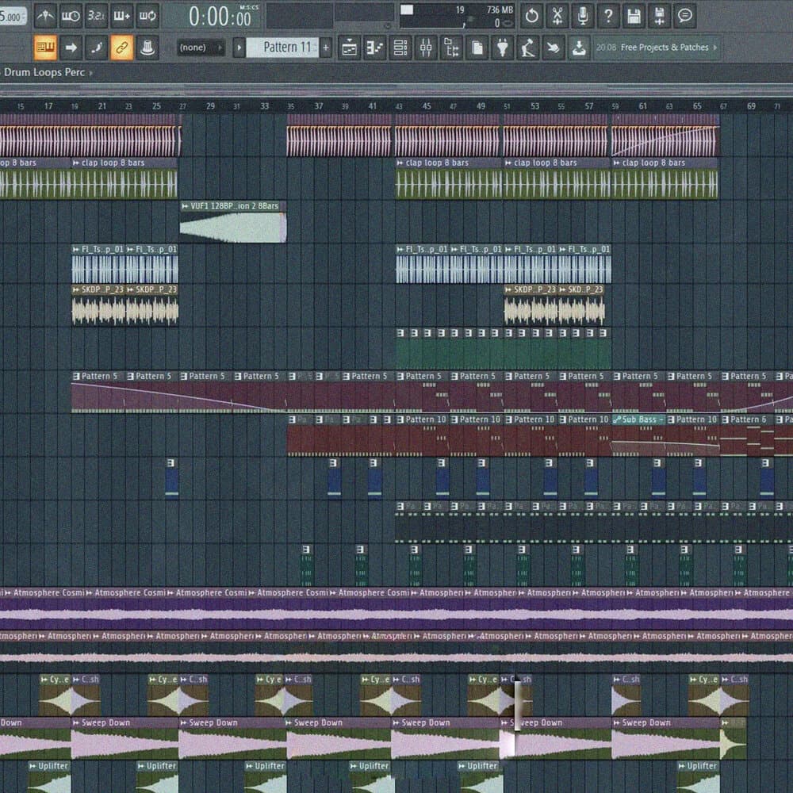Open the plugin picker
This screenshot has width=793, height=793.
pyautogui.click(x=503, y=48)
